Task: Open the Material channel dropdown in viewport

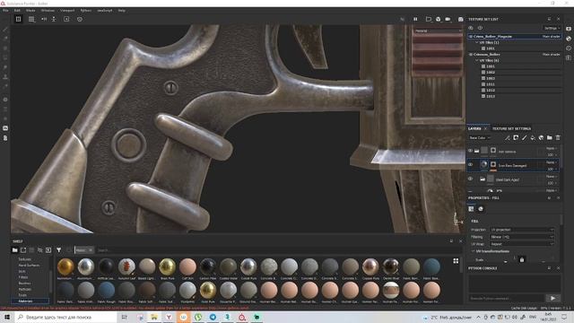Action: [439, 31]
